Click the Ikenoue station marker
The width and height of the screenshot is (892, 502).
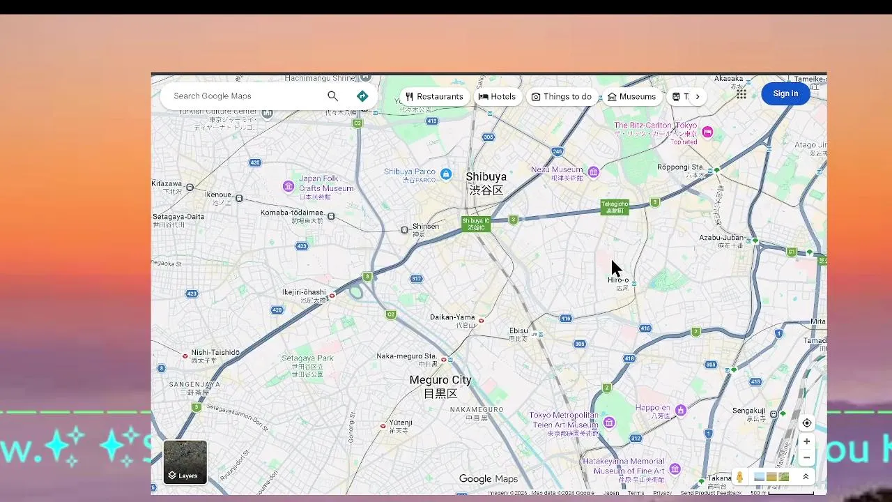(239, 199)
